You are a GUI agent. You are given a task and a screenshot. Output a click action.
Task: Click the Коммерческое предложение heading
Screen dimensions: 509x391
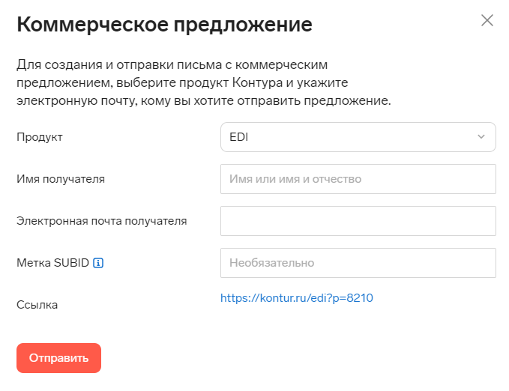[164, 25]
